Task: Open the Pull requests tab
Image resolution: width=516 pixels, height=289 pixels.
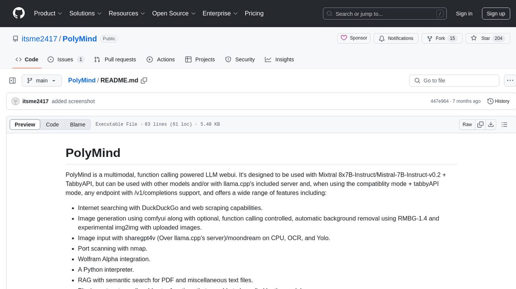Action: pyautogui.click(x=115, y=59)
